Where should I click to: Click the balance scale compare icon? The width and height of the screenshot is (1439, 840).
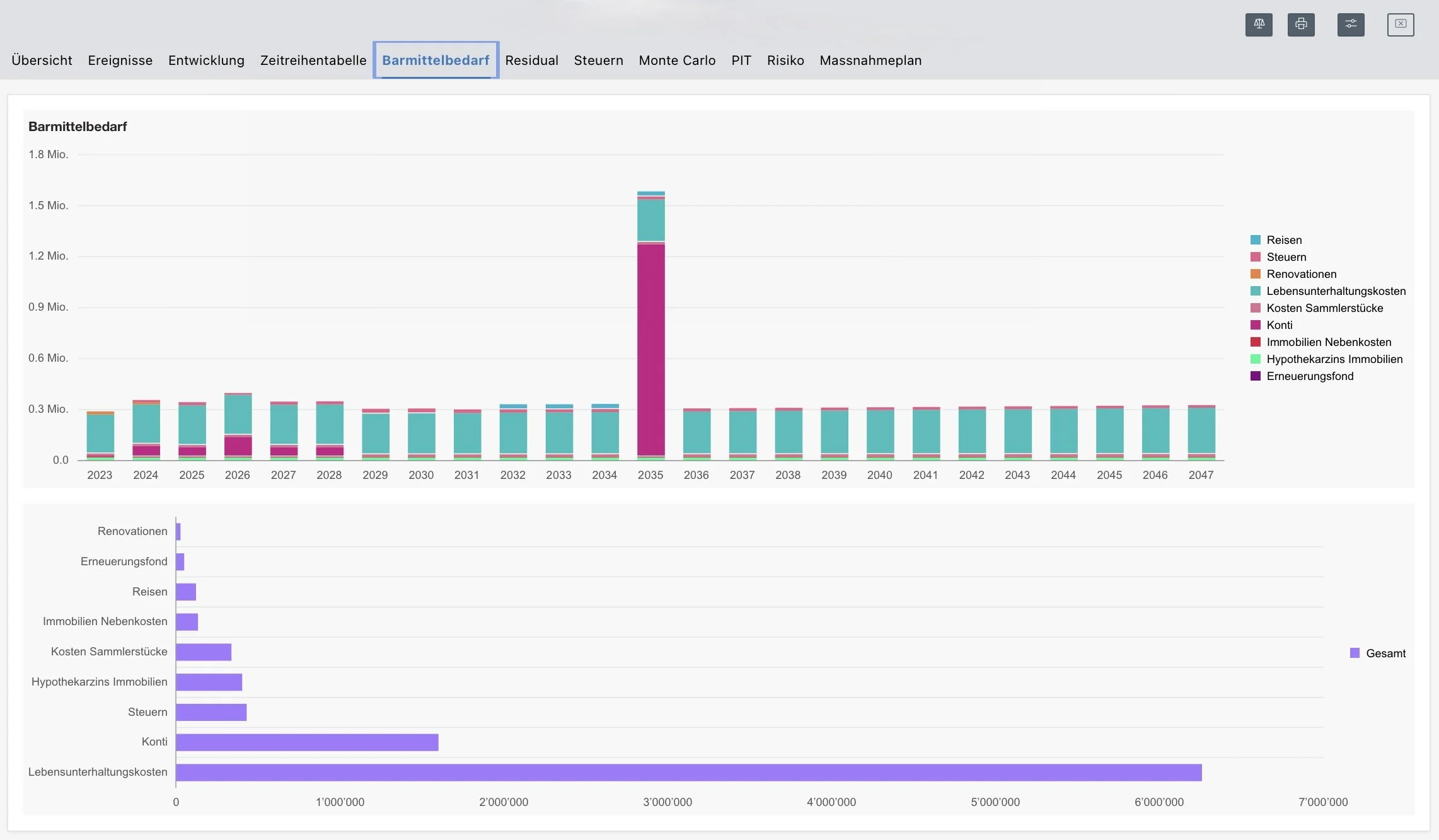1259,25
